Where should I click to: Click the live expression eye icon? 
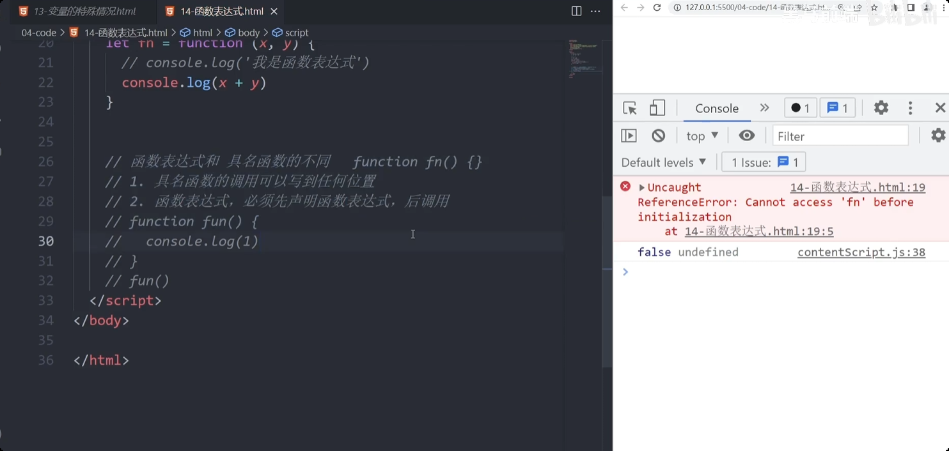747,135
